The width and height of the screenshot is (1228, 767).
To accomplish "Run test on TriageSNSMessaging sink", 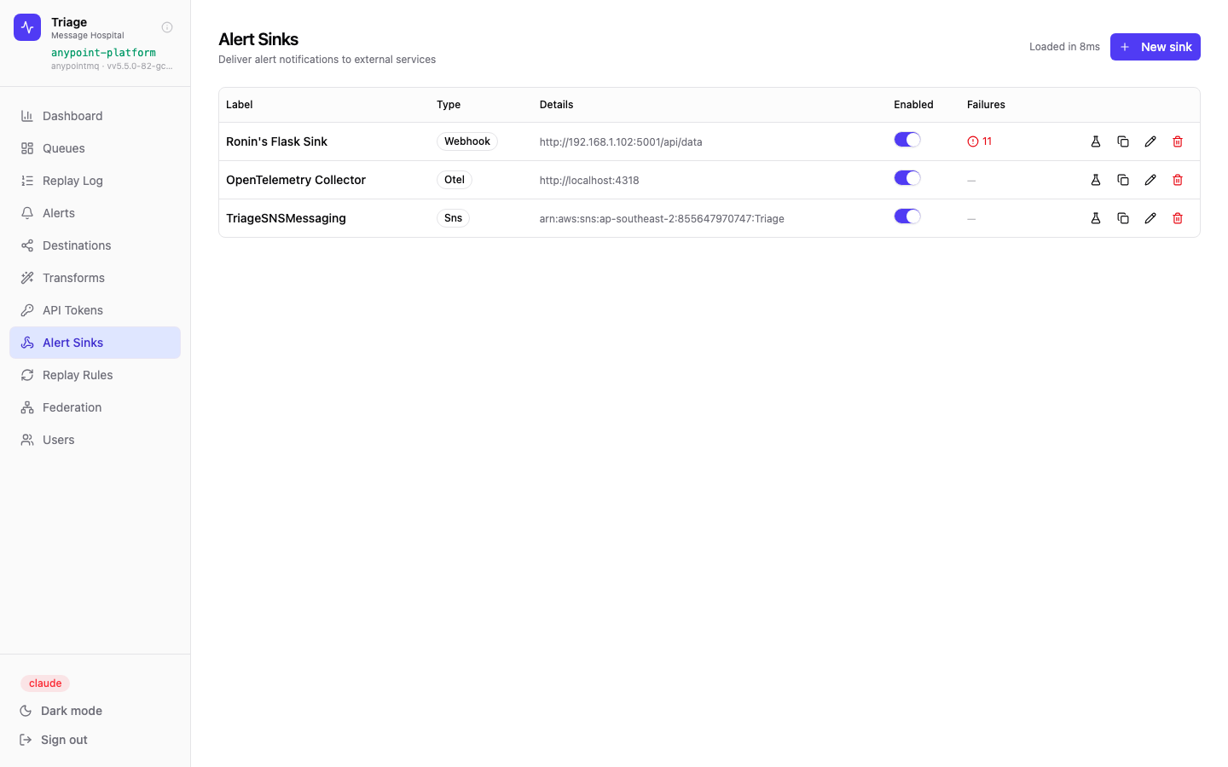I will pos(1096,218).
